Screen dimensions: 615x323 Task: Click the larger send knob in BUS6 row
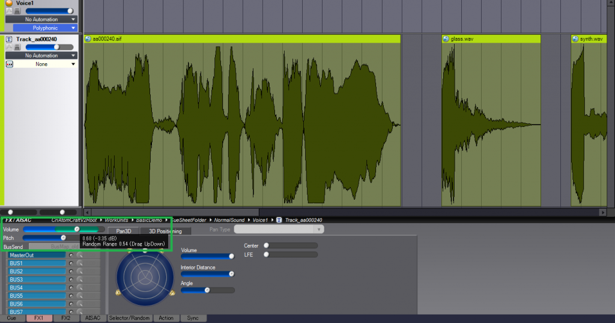[80, 304]
